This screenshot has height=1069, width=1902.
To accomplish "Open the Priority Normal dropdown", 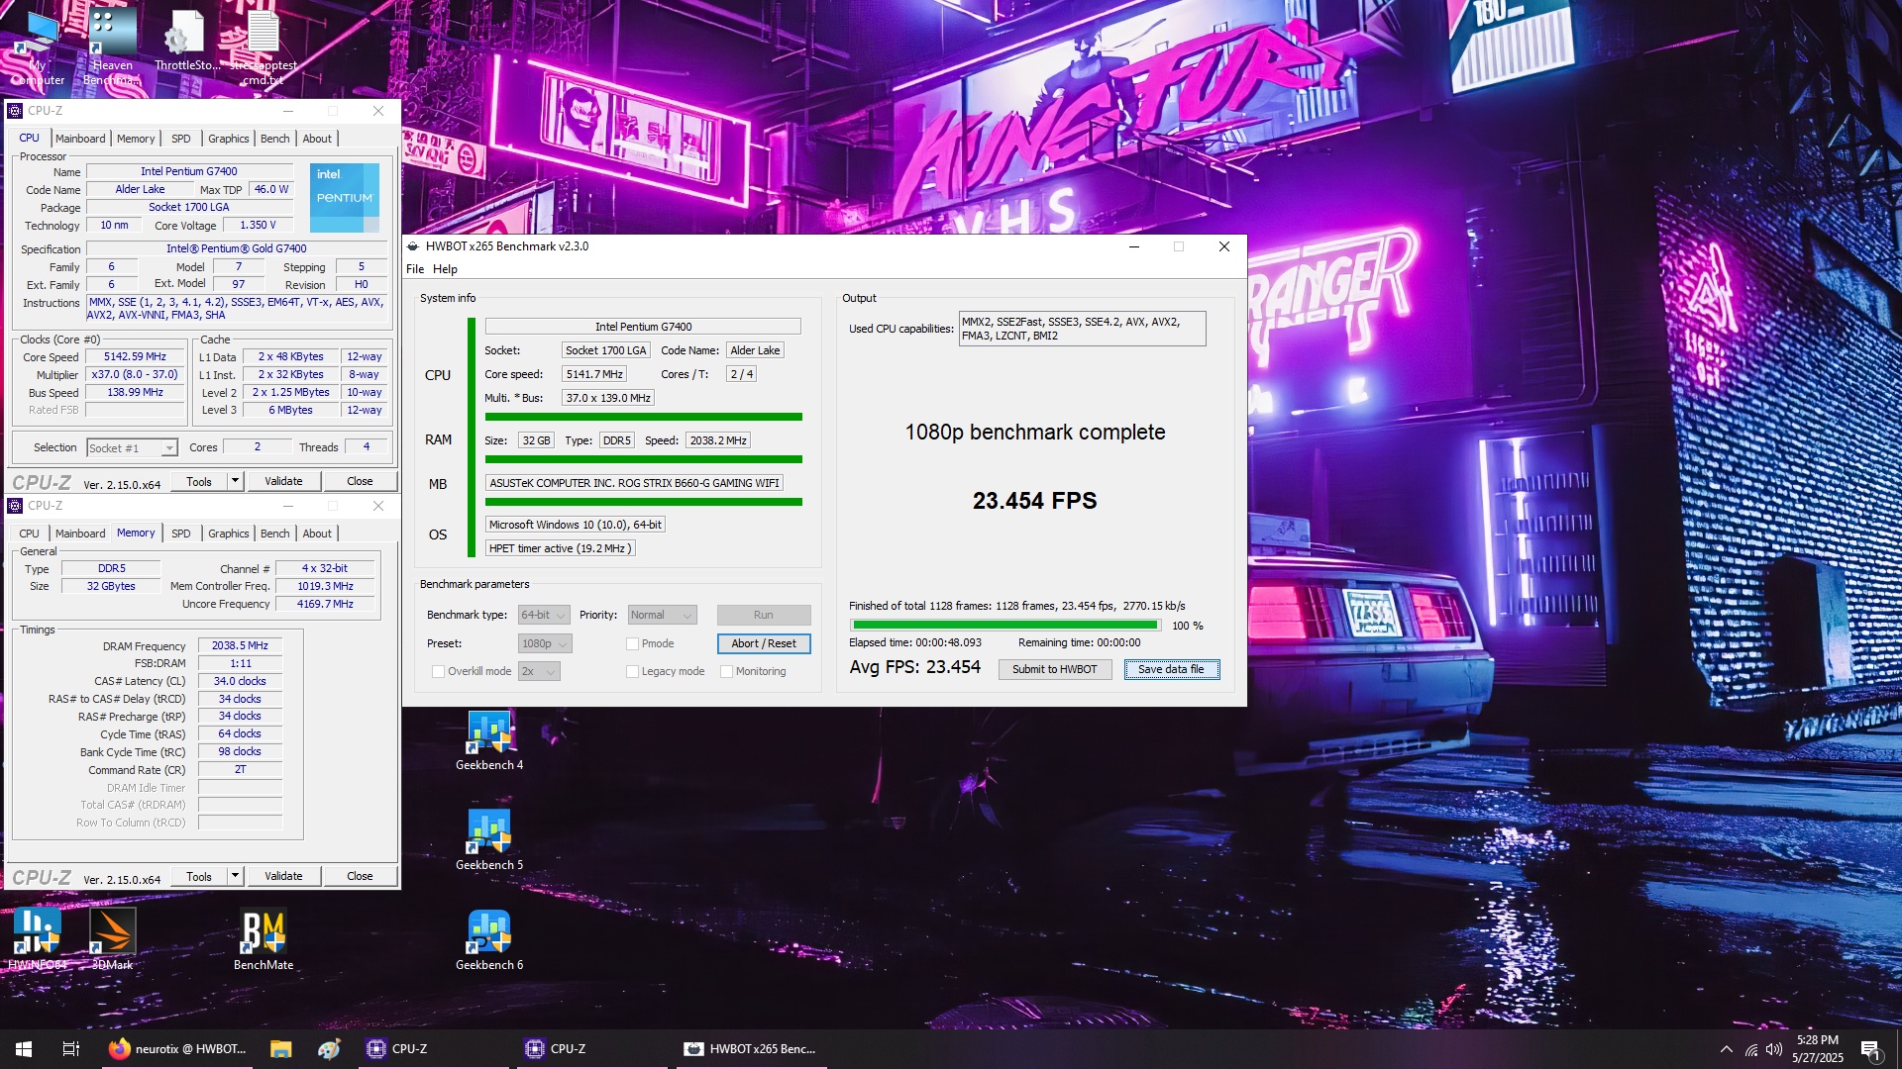I will click(x=662, y=615).
